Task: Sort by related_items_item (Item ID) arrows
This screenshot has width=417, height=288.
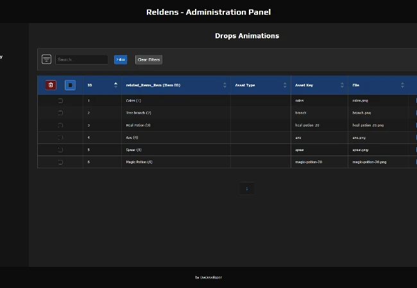Action: pyautogui.click(x=225, y=85)
